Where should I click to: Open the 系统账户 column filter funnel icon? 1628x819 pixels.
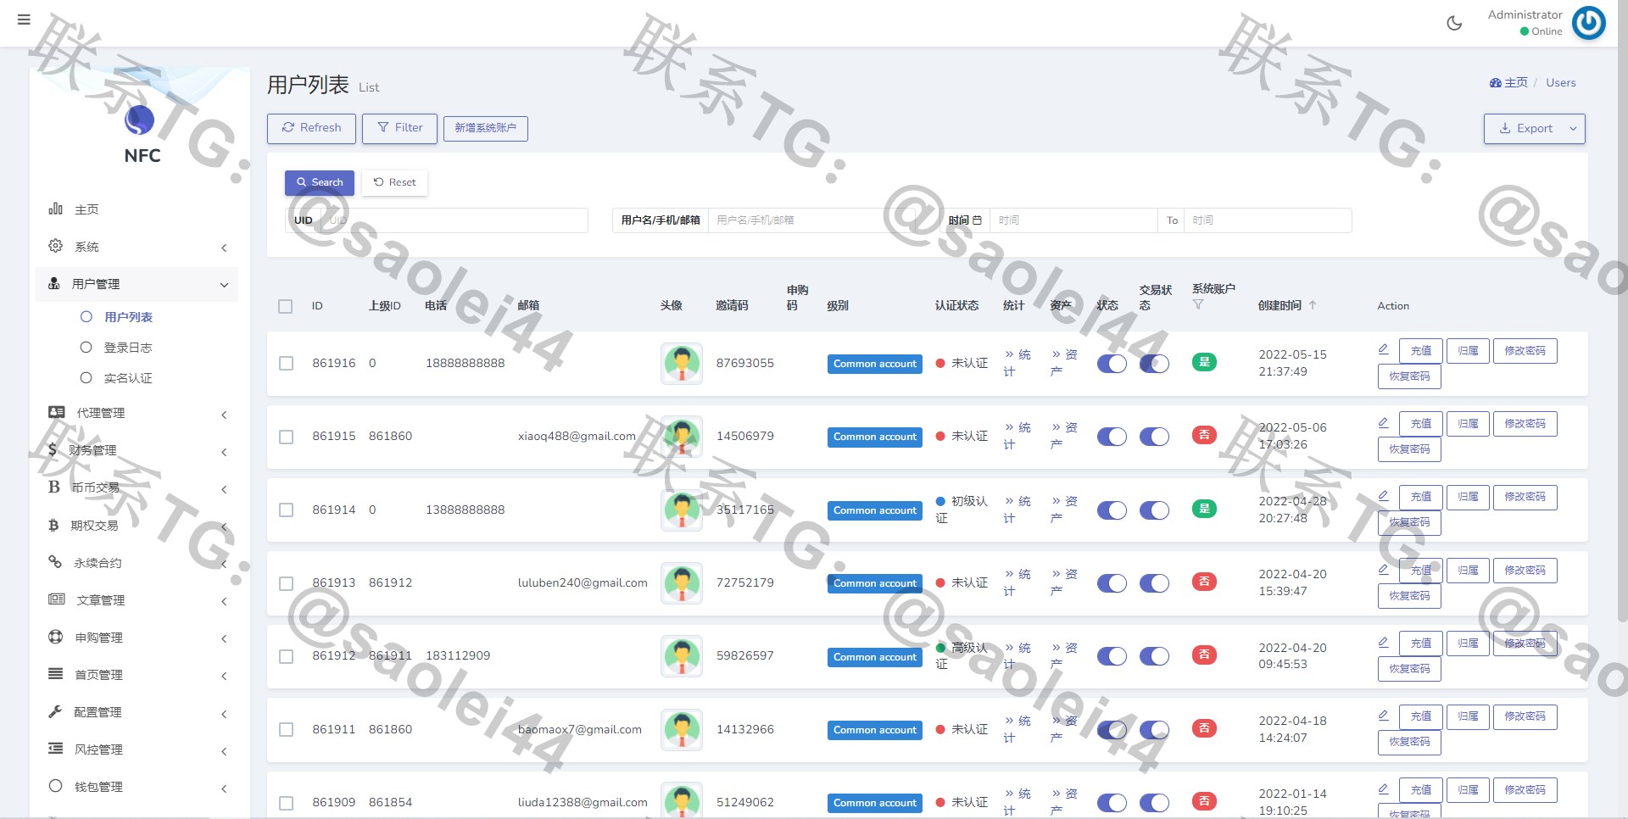pyautogui.click(x=1198, y=304)
